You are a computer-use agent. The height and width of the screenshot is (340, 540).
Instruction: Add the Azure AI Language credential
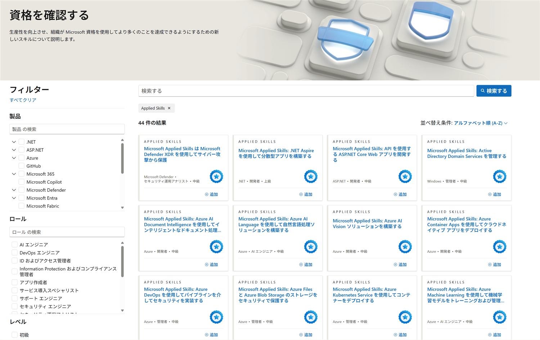click(306, 265)
